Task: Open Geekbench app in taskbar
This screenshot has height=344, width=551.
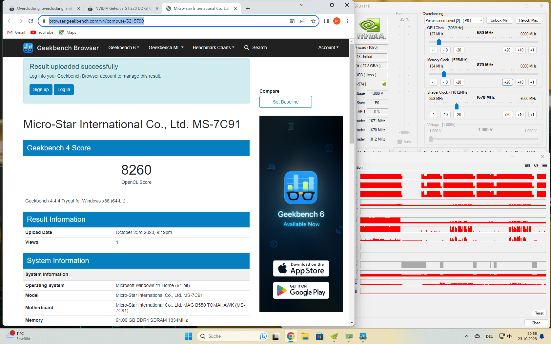Action: (363, 336)
